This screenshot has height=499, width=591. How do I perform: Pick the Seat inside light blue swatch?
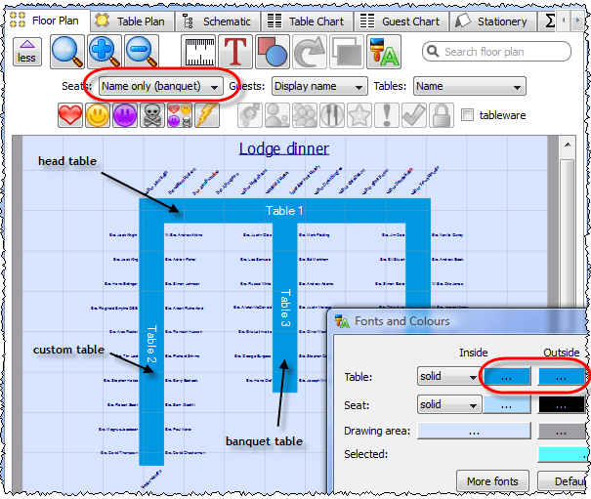click(507, 404)
